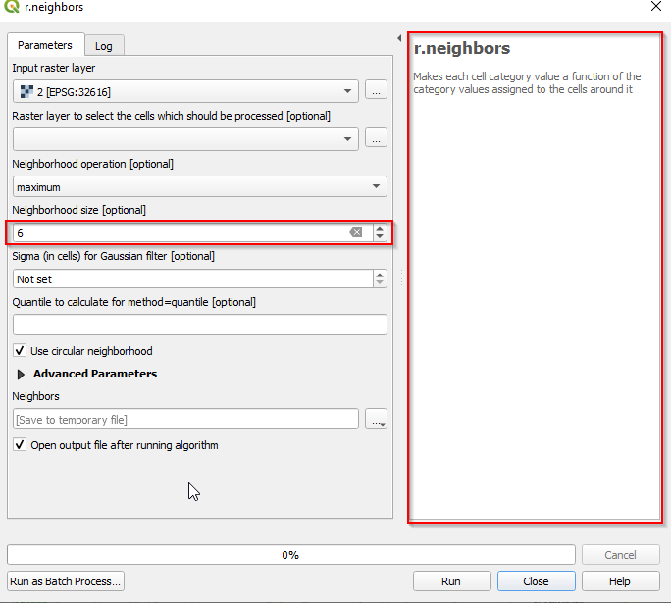The width and height of the screenshot is (671, 603).
Task: Click the r.neighbors help panel heading
Action: [x=462, y=48]
